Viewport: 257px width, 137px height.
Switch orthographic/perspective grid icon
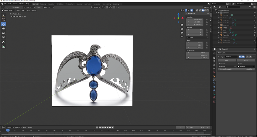pos(182,36)
